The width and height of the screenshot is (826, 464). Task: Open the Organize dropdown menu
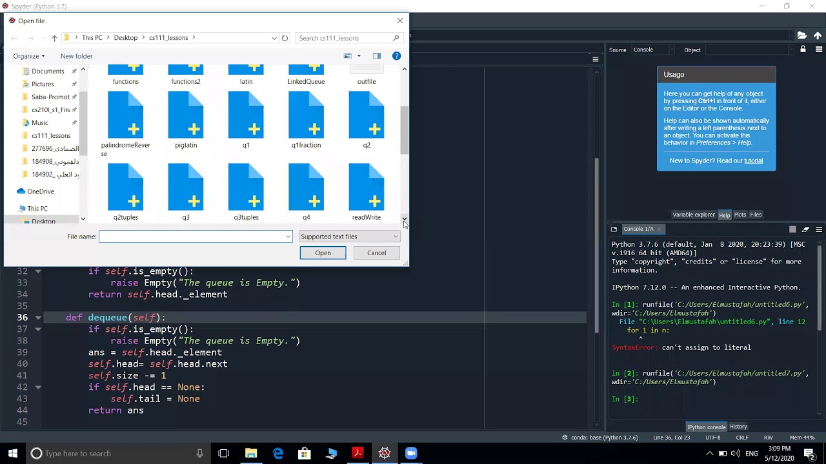click(29, 56)
